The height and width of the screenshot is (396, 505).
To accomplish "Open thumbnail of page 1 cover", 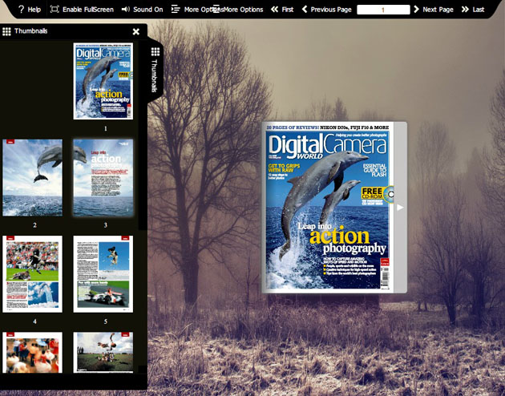I will pyautogui.click(x=103, y=81).
